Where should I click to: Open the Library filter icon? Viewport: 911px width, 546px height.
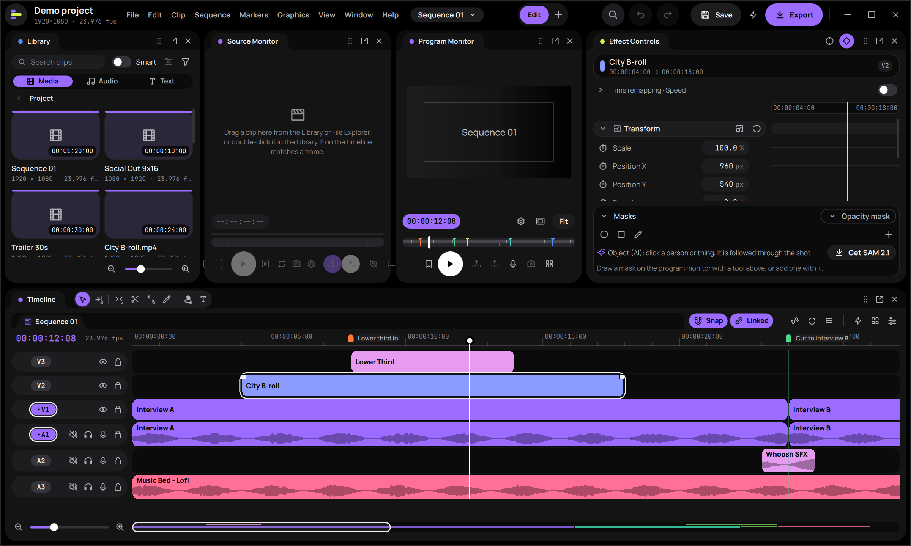pos(186,62)
